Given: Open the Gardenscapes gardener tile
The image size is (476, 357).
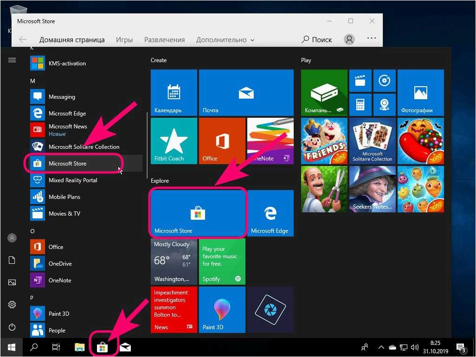Looking at the screenshot, I should tap(324, 189).
